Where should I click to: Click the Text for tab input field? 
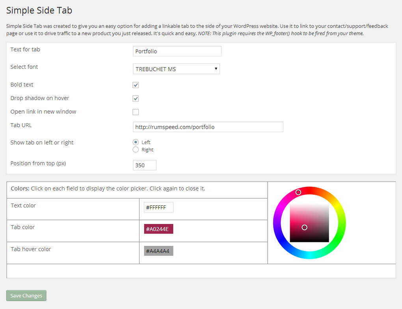[177, 51]
